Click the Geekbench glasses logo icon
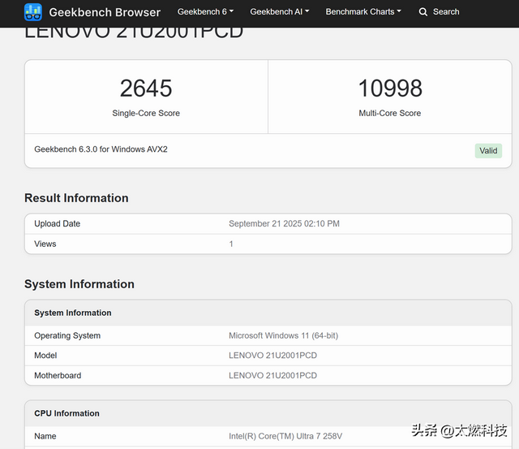 tap(33, 12)
